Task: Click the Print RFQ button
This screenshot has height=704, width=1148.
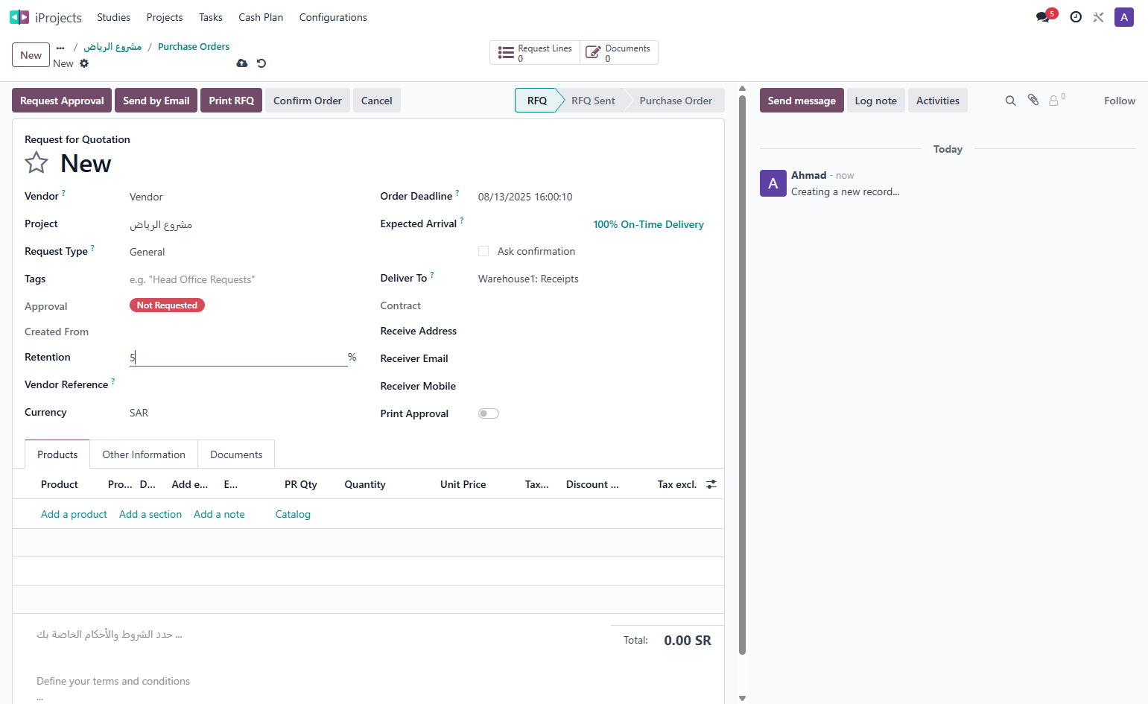Action: pos(231,101)
